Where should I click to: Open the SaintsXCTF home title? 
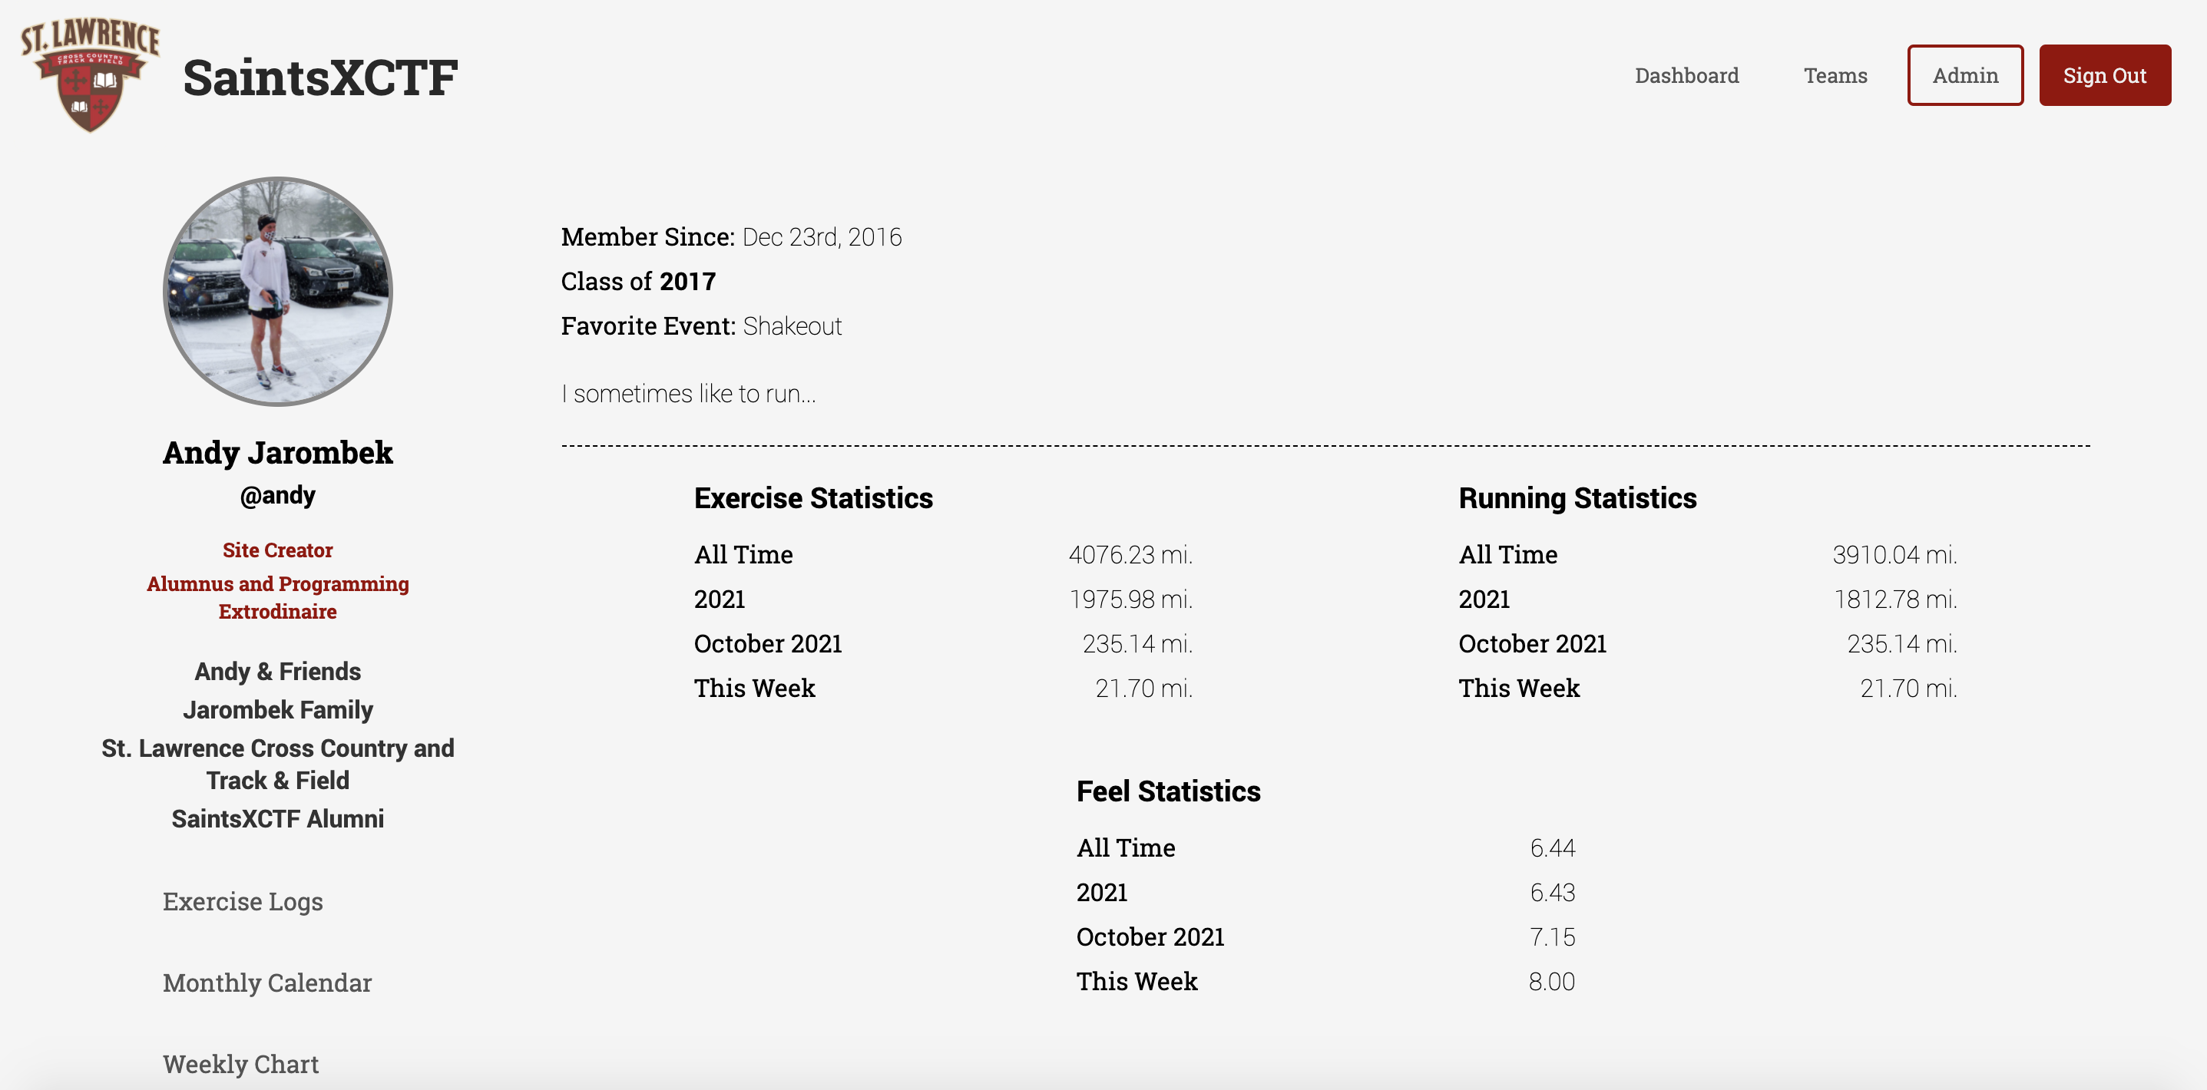coord(320,77)
